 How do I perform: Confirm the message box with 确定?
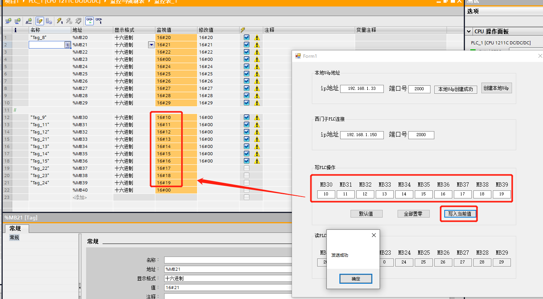356,279
